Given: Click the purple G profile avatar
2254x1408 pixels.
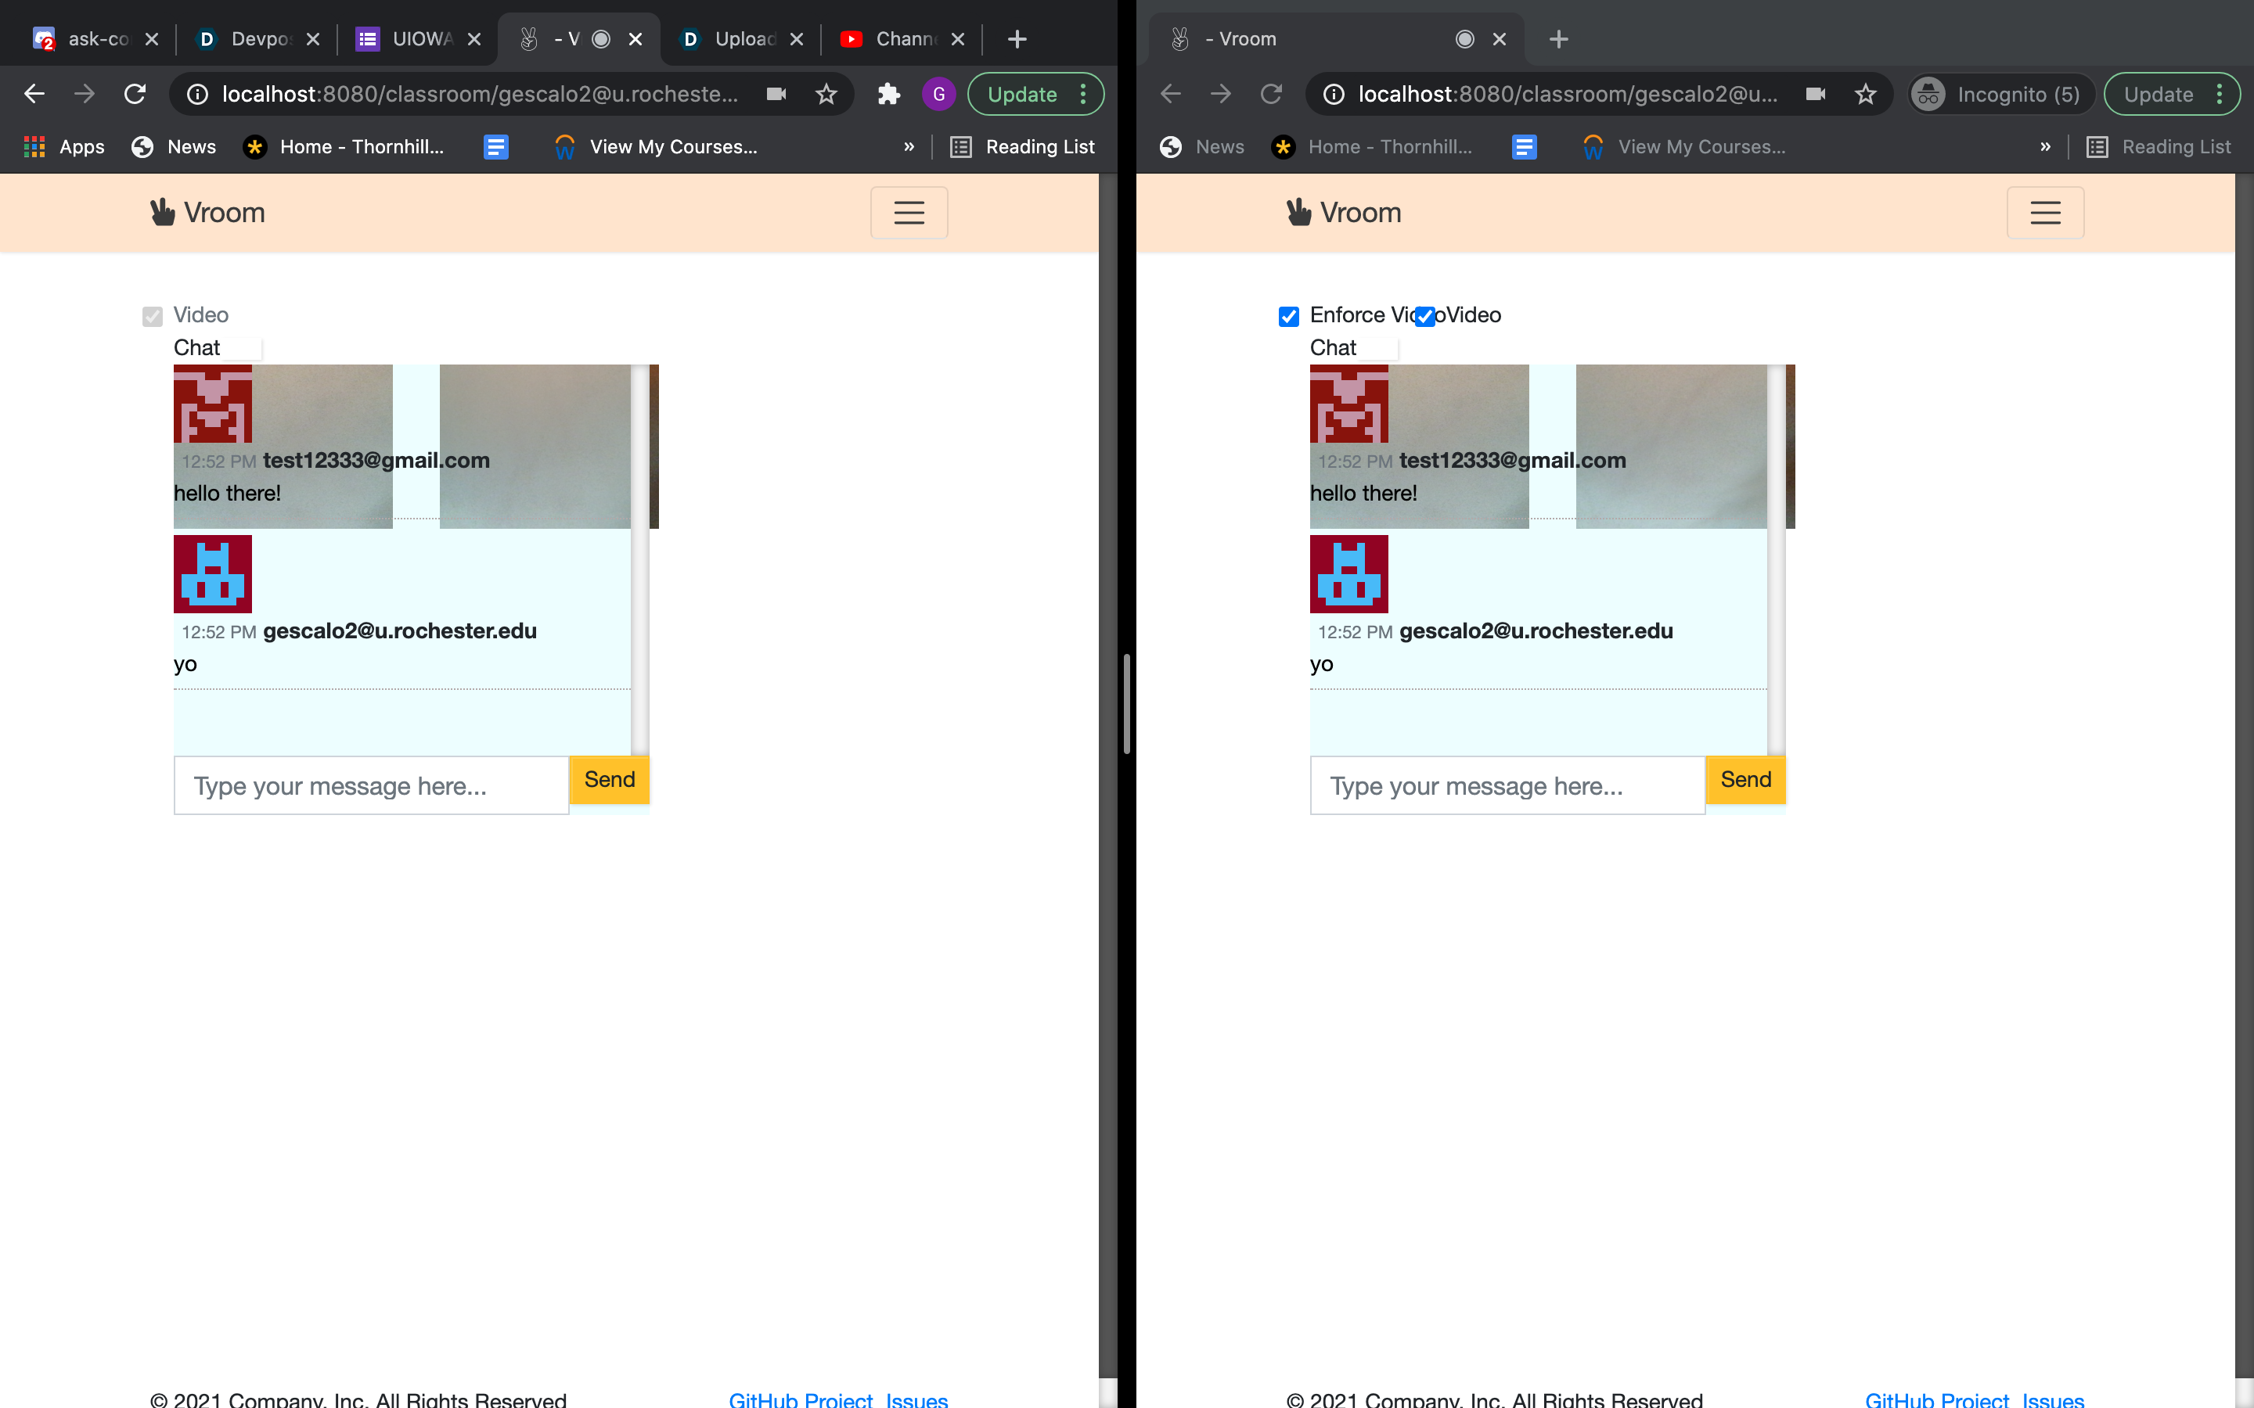Looking at the screenshot, I should pyautogui.click(x=938, y=94).
